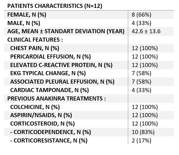Click the Corticodependence value 10 (83%)
This screenshot has width=179, height=155.
coord(143,132)
